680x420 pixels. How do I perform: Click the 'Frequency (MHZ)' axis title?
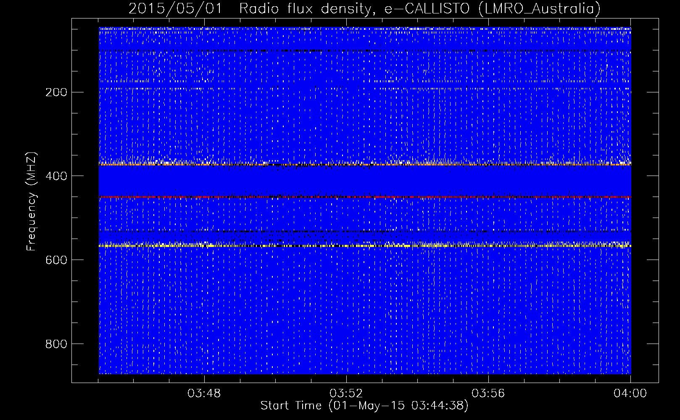32,201
